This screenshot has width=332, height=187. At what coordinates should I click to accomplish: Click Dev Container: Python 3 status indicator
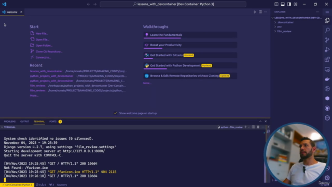click(17, 185)
